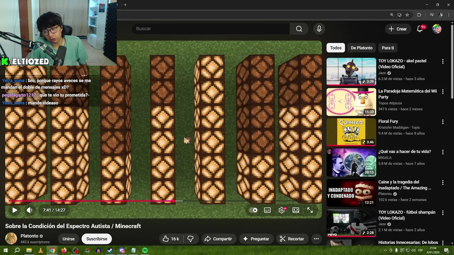Click the video title Sobre la Condición del Espectro Autista

pos(73,226)
